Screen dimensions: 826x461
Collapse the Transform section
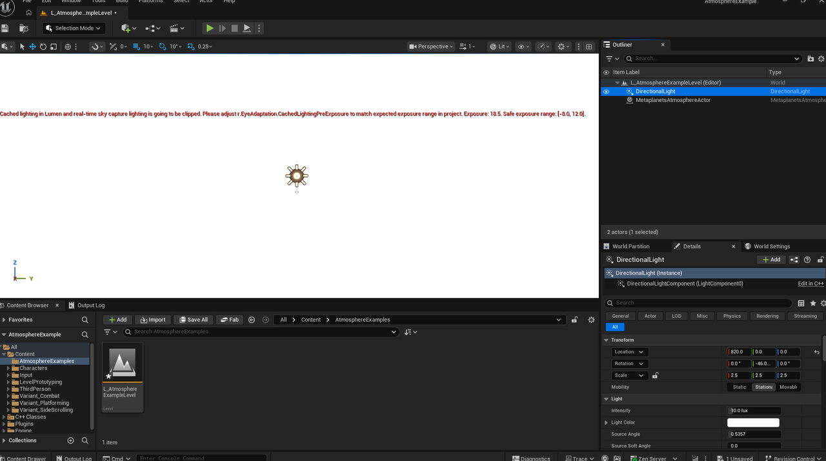[607, 340]
